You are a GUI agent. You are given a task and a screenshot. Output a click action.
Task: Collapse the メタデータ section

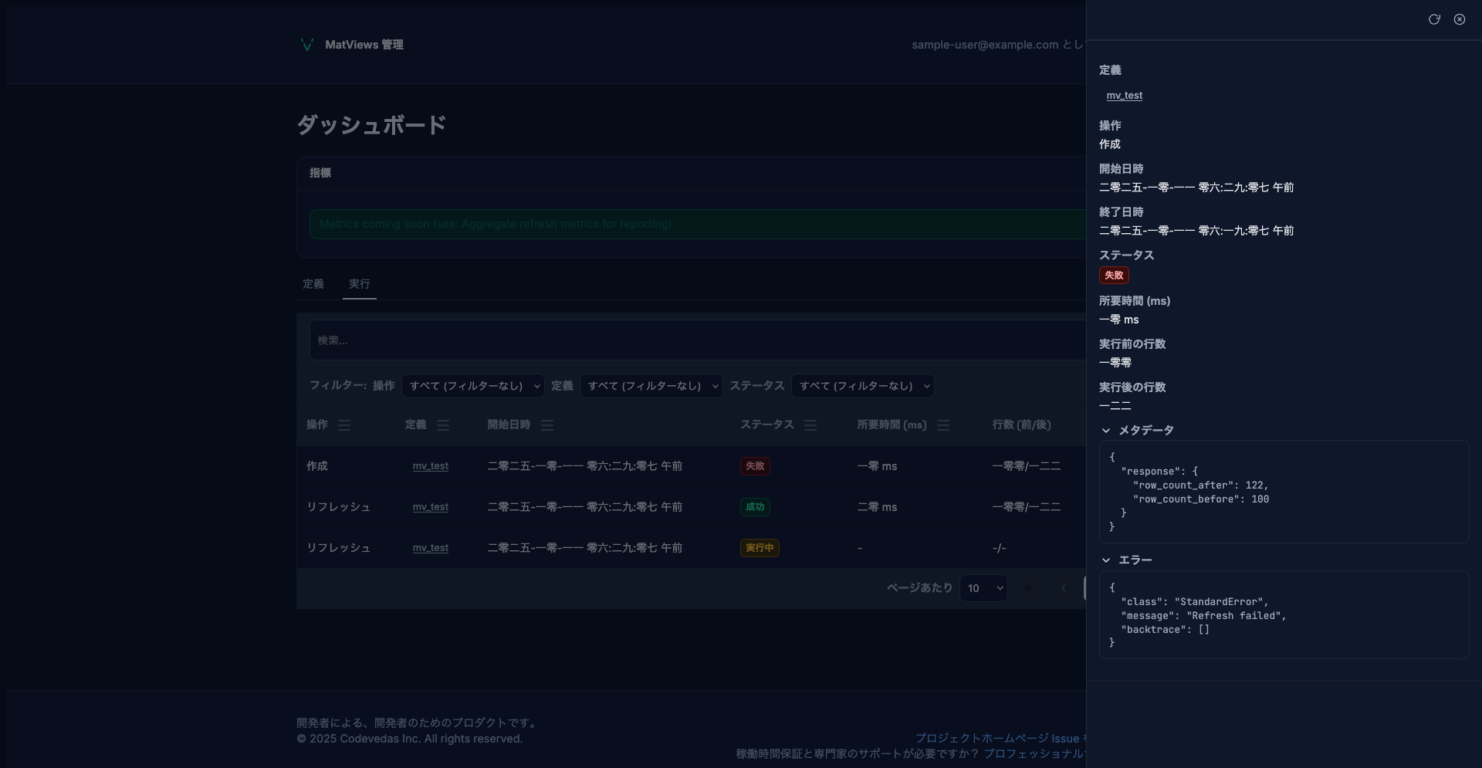[1106, 431]
